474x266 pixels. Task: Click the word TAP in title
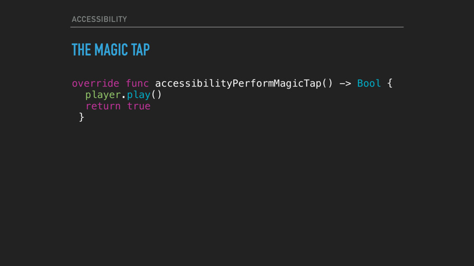pyautogui.click(x=141, y=50)
